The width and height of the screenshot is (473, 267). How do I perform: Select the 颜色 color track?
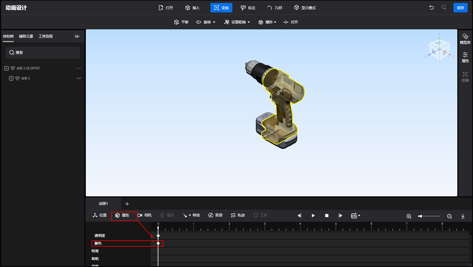coord(98,243)
